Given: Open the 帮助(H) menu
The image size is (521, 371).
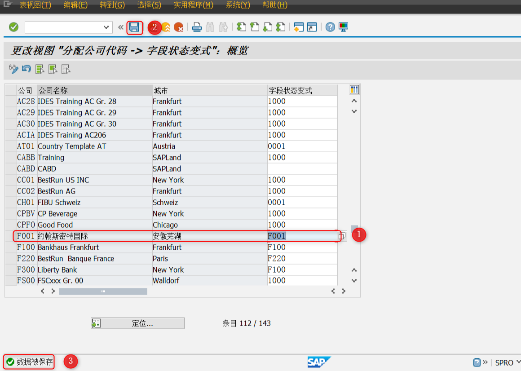Looking at the screenshot, I should coord(275,5).
